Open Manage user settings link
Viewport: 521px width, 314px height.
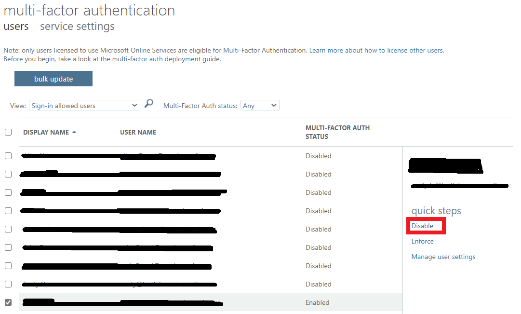coord(443,257)
